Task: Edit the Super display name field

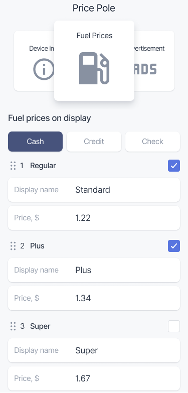Action: point(94,350)
